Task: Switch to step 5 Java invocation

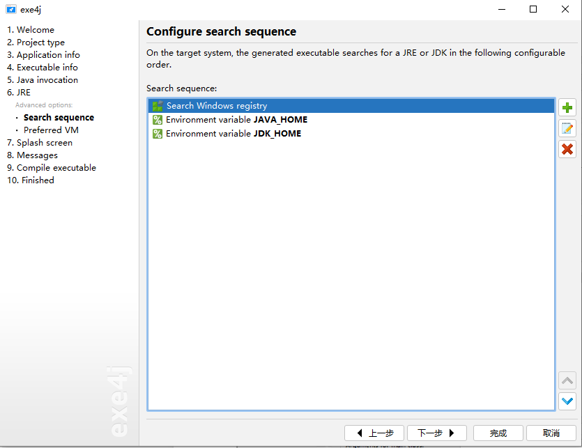Action: pos(43,80)
